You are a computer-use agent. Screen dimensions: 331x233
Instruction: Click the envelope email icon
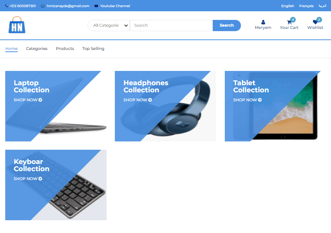click(x=43, y=6)
